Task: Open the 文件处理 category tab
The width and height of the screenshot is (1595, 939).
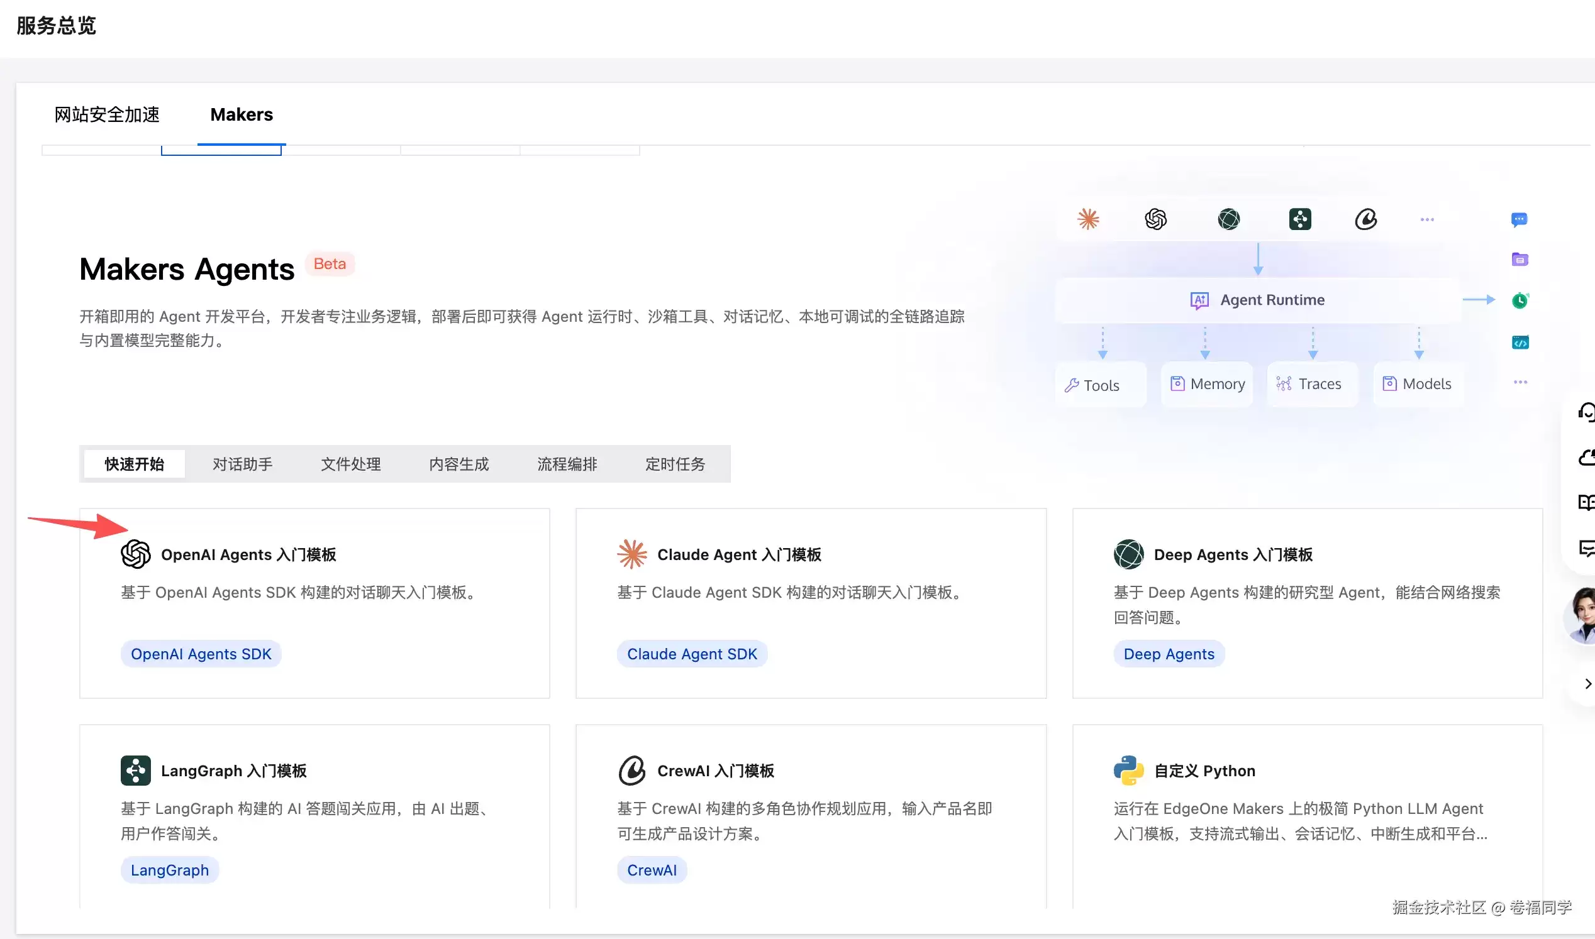Action: pyautogui.click(x=351, y=464)
